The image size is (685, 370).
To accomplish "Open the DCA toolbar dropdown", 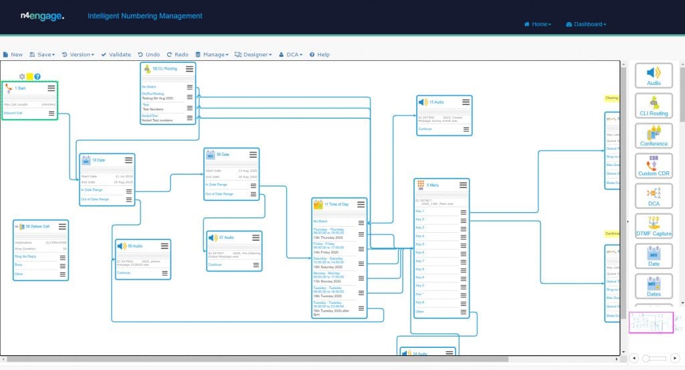I will click(290, 55).
